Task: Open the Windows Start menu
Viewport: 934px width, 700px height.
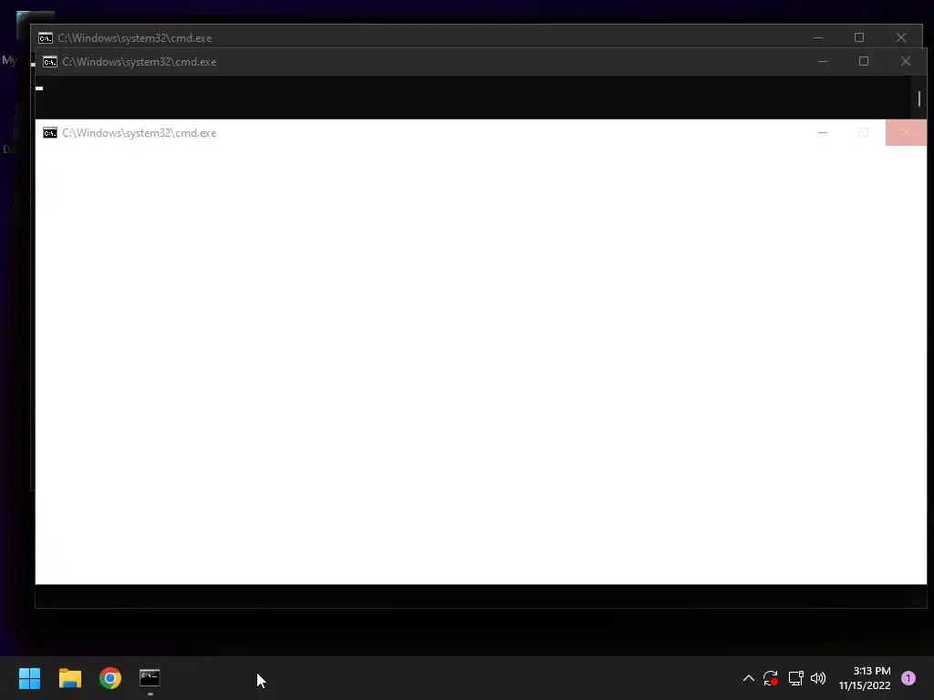Action: point(29,678)
